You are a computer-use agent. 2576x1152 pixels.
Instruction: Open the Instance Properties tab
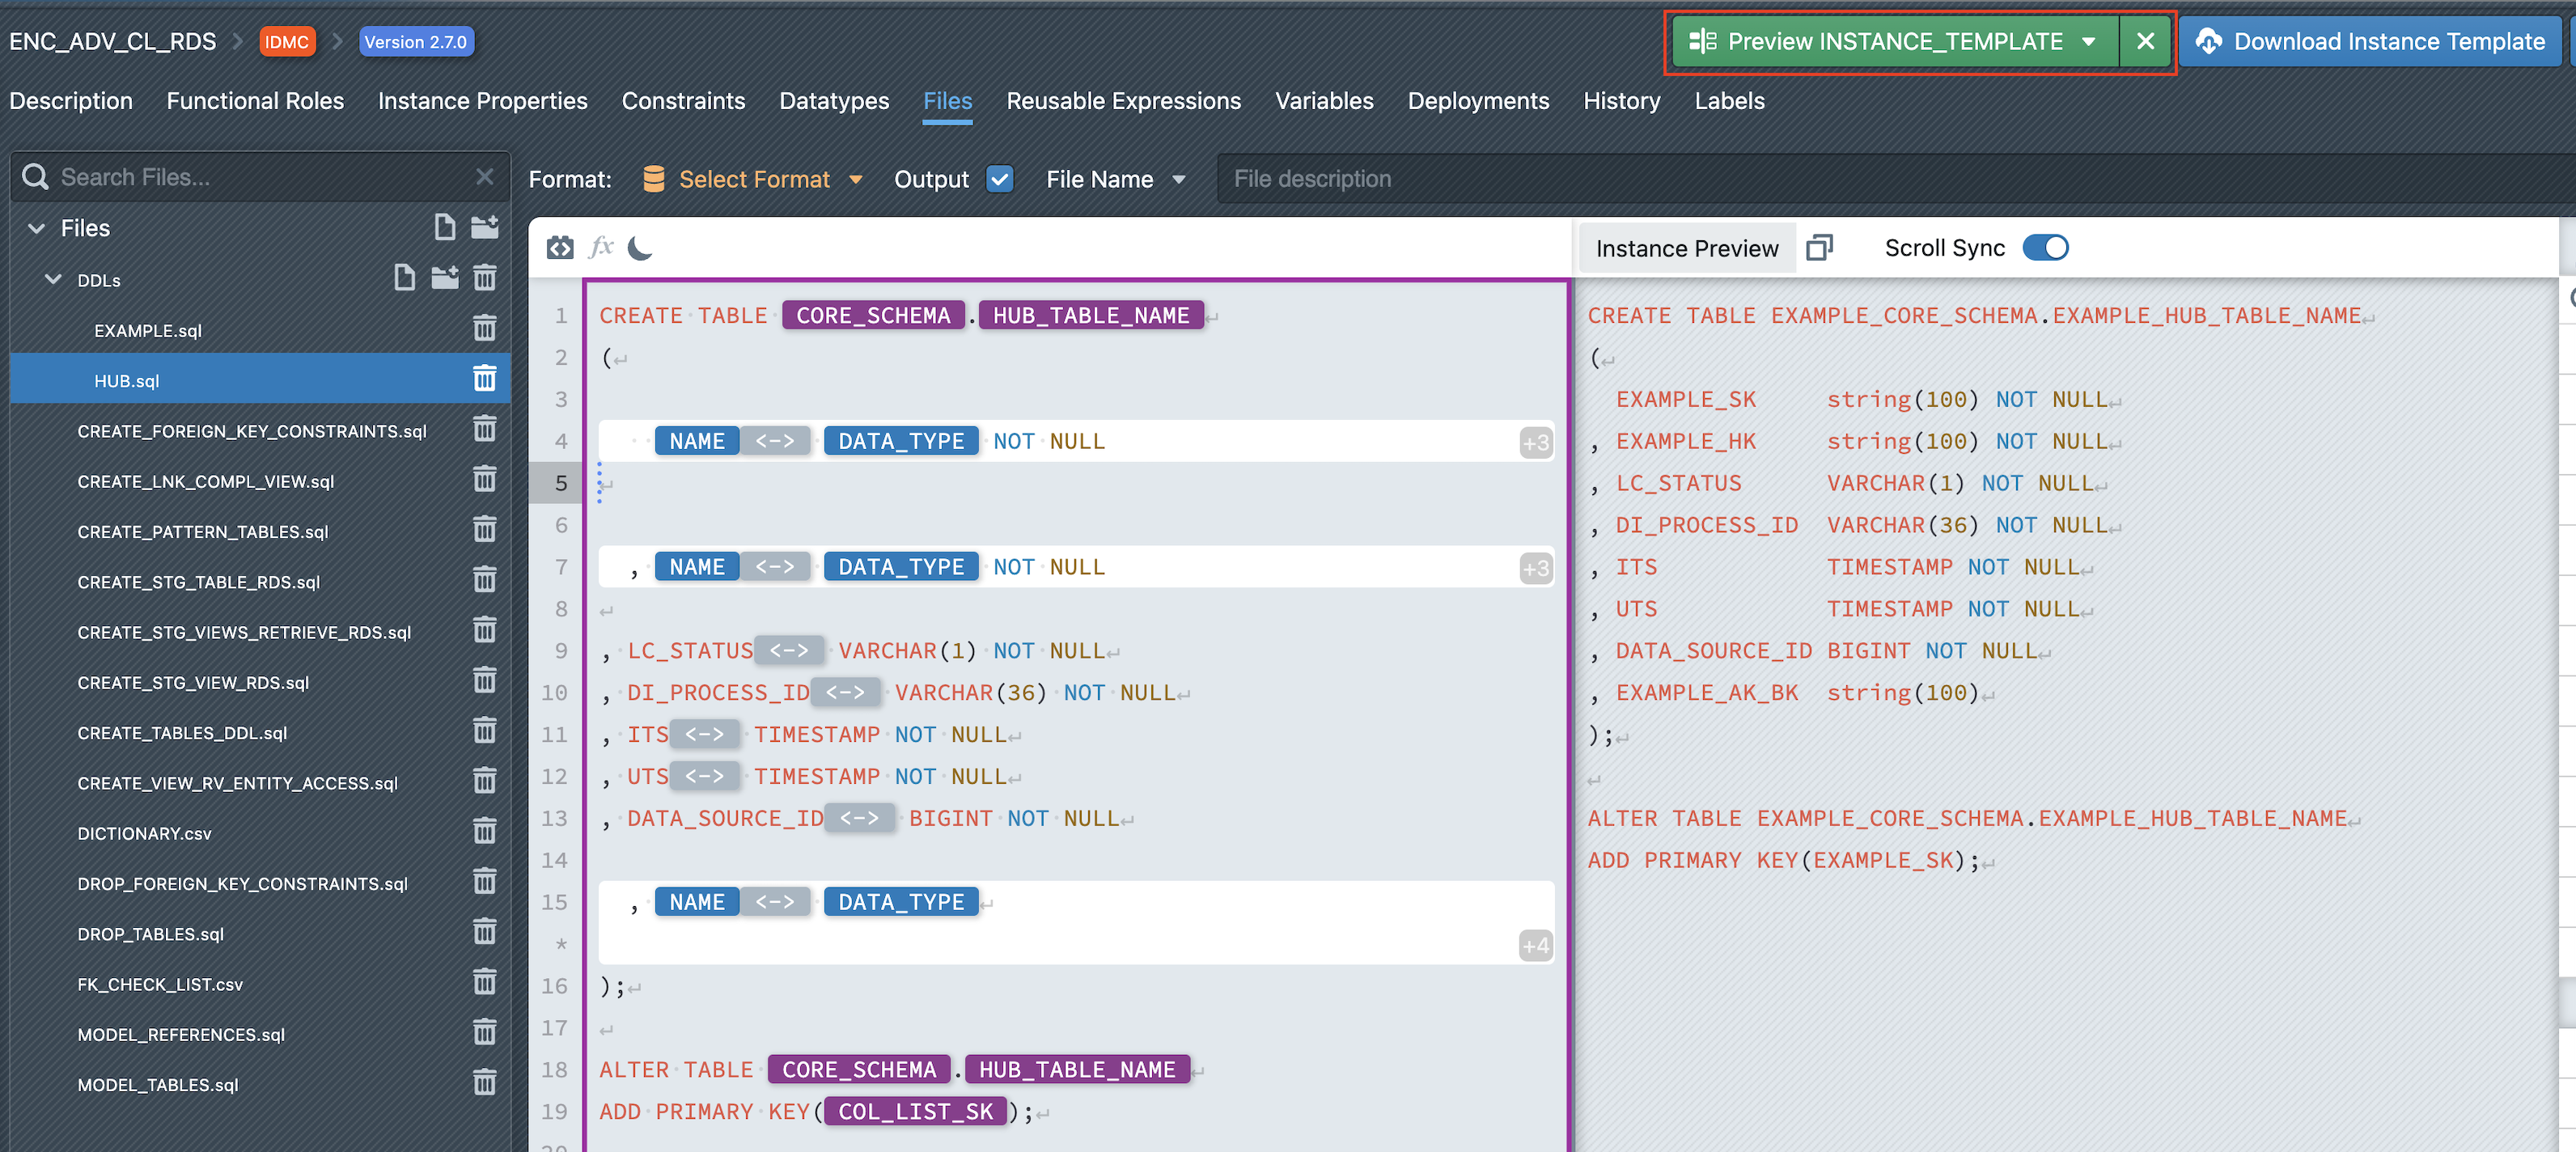coord(482,101)
